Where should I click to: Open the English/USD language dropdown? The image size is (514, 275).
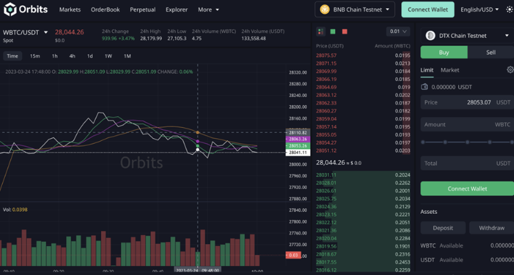(480, 10)
